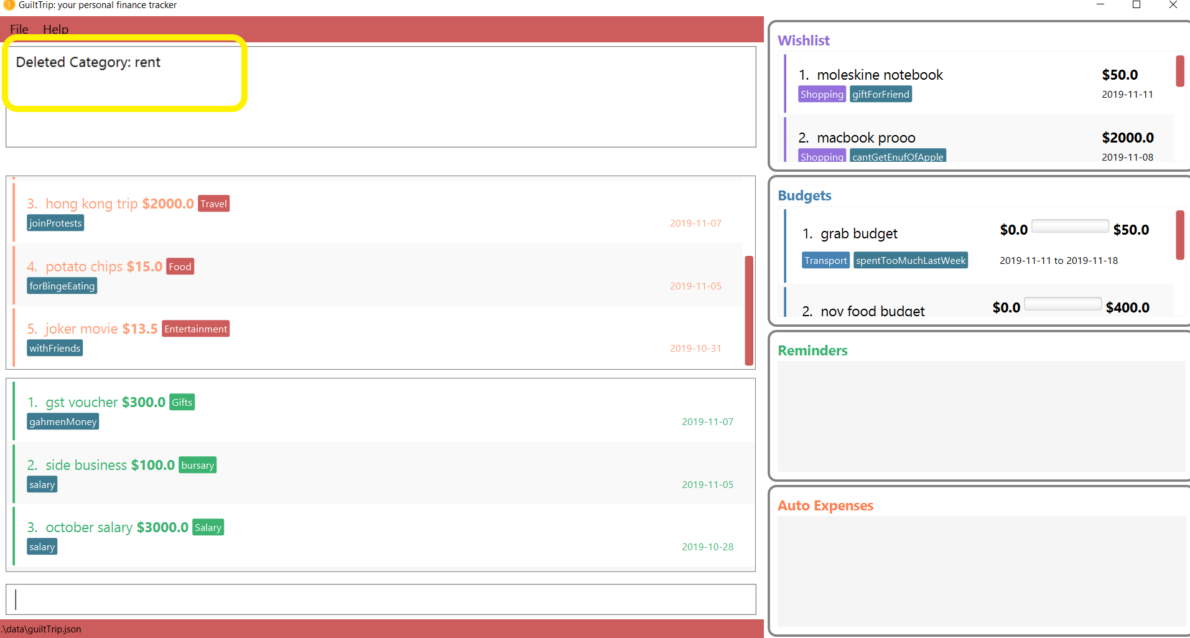
Task: Click the spentTooMuchLastWeek tag
Action: pyautogui.click(x=910, y=260)
